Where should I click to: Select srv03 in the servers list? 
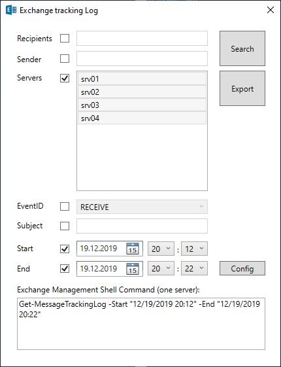coord(142,105)
